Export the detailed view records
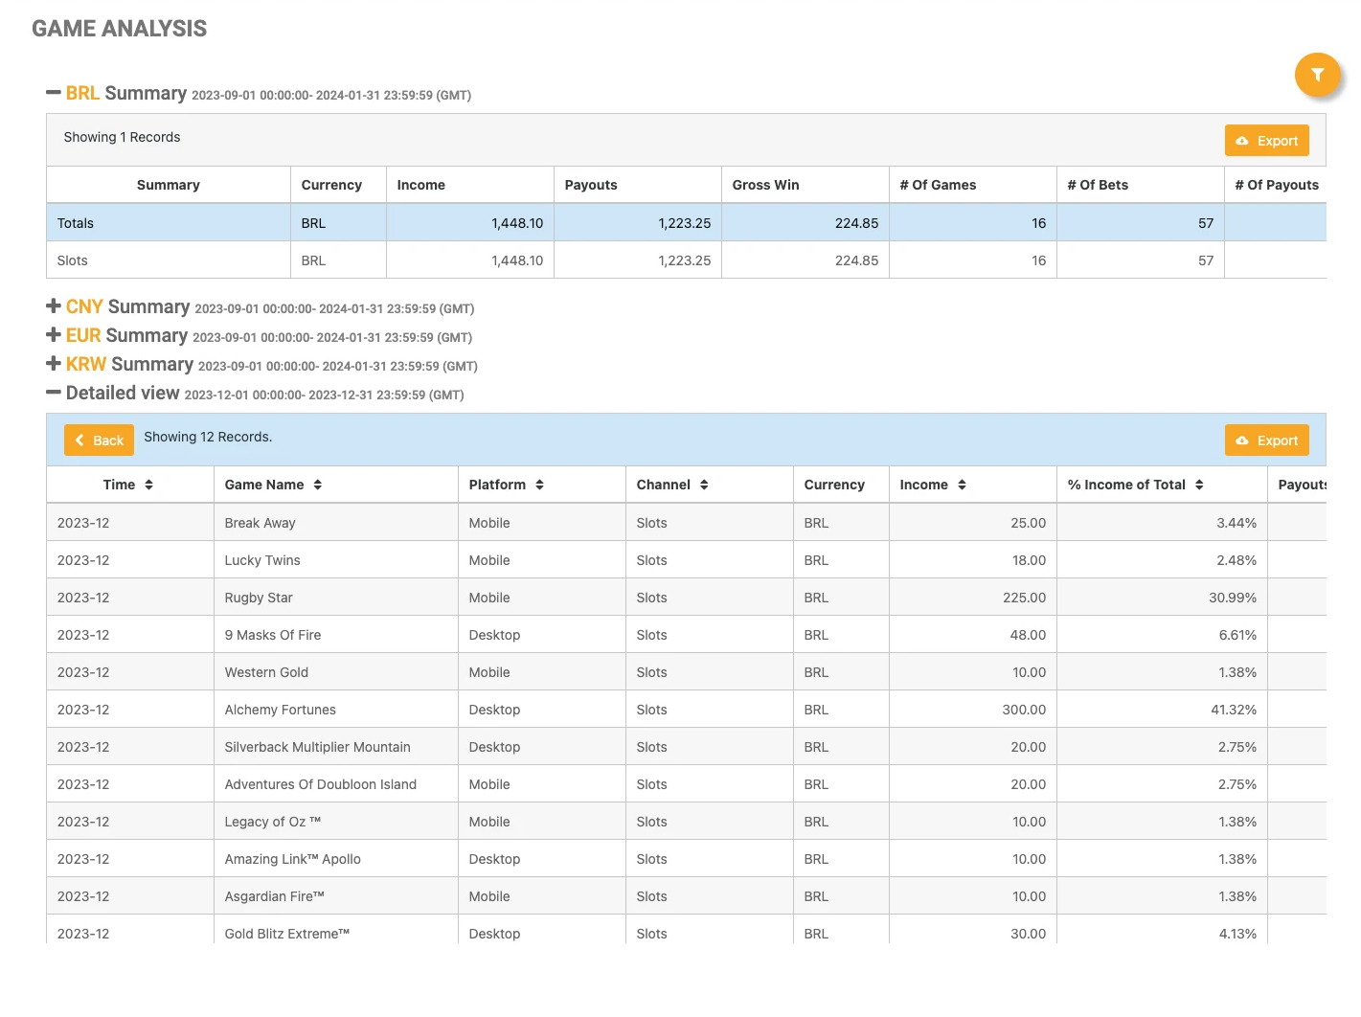This screenshot has height=1017, width=1361. click(1266, 441)
